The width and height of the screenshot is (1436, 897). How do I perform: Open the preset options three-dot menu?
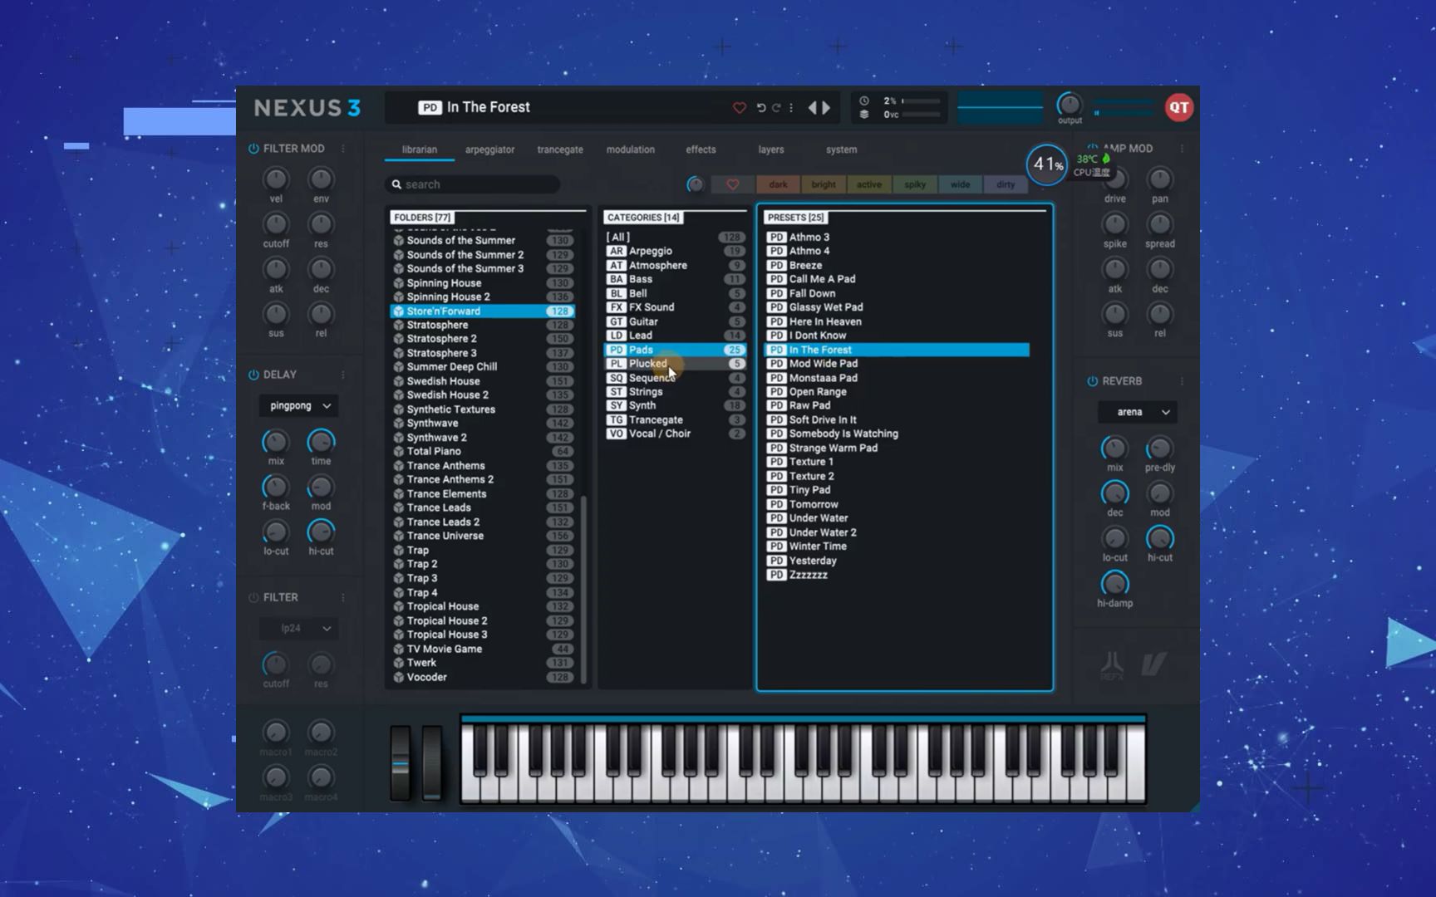click(x=791, y=108)
